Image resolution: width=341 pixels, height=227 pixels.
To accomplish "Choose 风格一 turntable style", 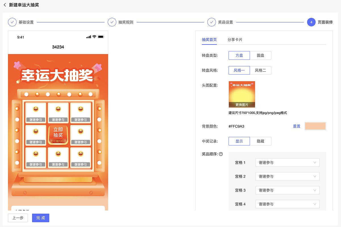I will point(239,70).
